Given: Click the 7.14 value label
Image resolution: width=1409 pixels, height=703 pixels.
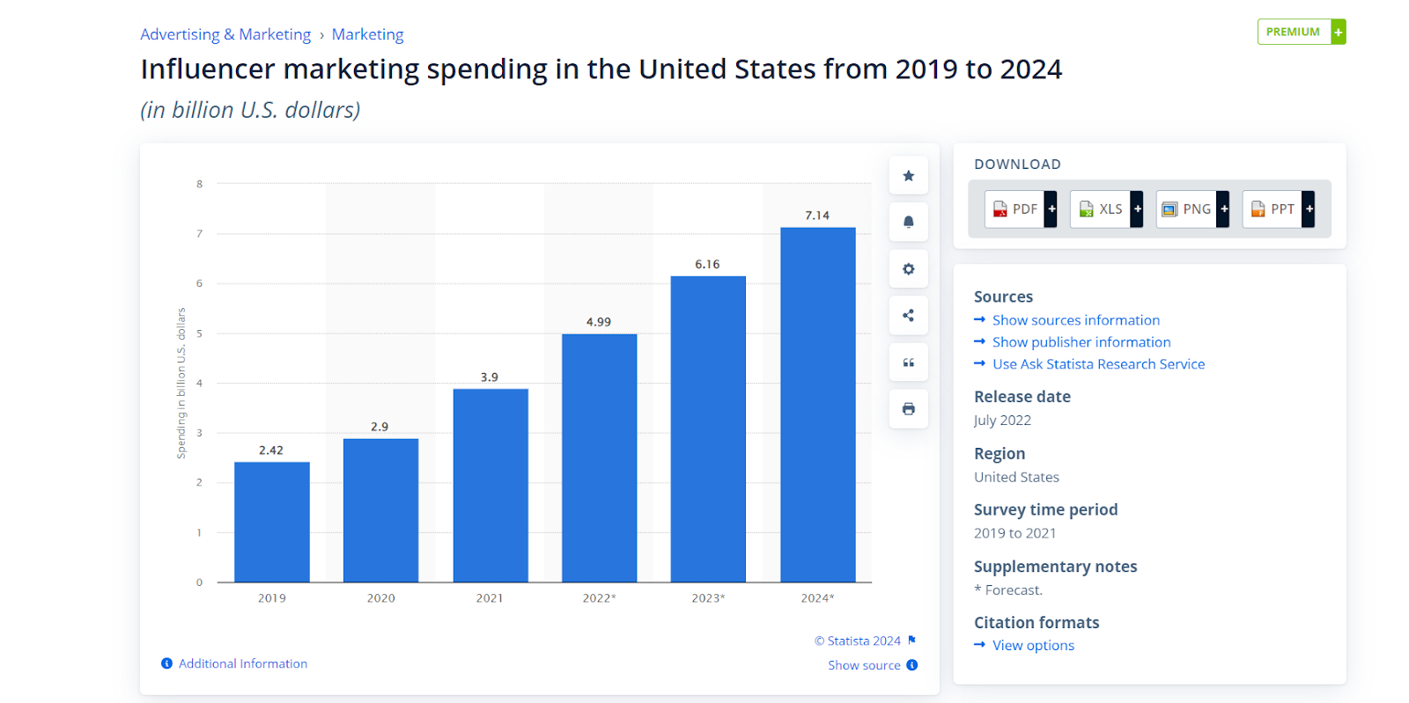Looking at the screenshot, I should 817,216.
